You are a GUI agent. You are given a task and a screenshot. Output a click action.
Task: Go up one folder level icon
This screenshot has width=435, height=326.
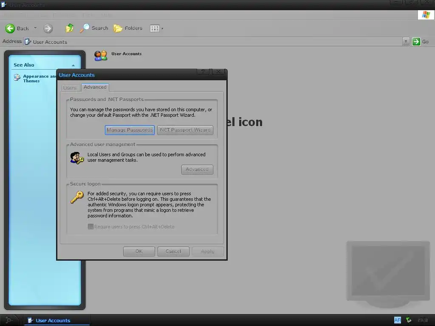(69, 28)
